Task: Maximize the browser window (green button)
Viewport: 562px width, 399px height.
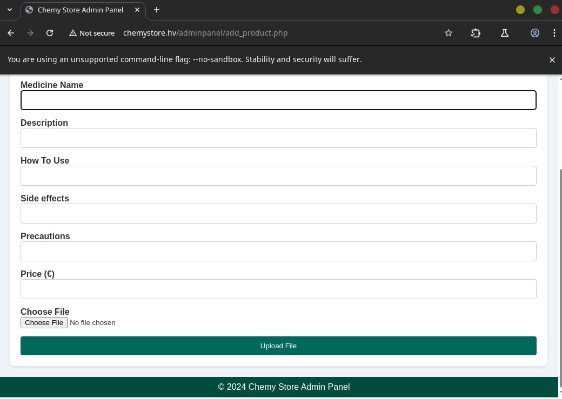Action: pyautogui.click(x=537, y=10)
